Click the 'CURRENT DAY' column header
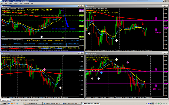The width and height of the screenshot is (169, 105). coord(43,44)
